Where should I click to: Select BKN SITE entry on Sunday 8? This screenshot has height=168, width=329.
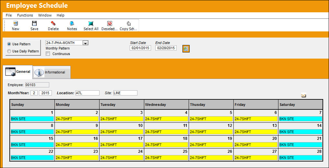(32, 132)
